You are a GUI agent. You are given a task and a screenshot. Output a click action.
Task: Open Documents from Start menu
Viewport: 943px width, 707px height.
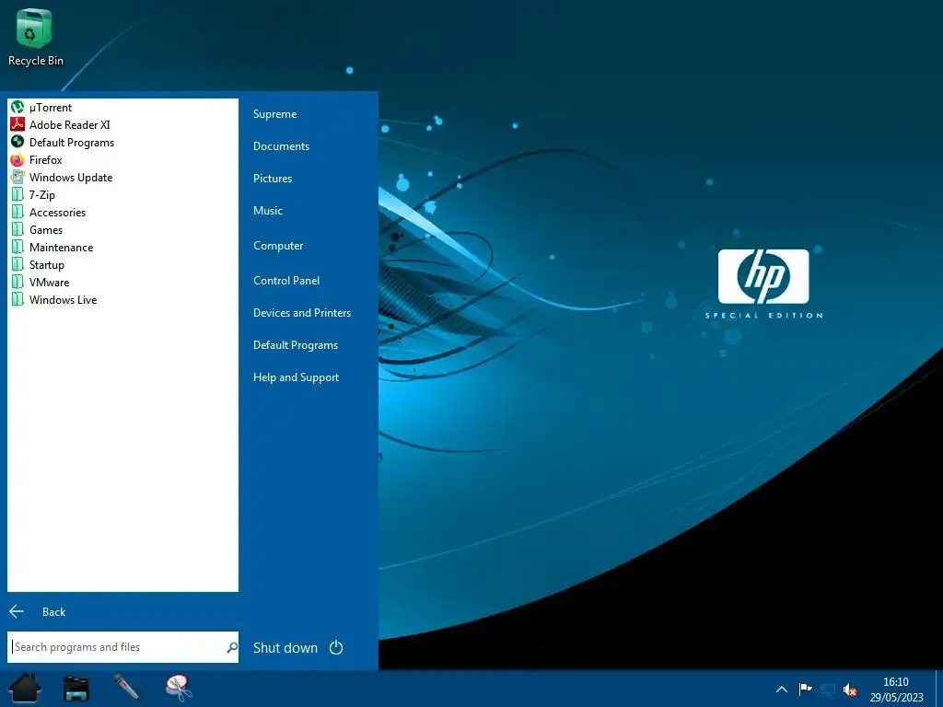[282, 146]
